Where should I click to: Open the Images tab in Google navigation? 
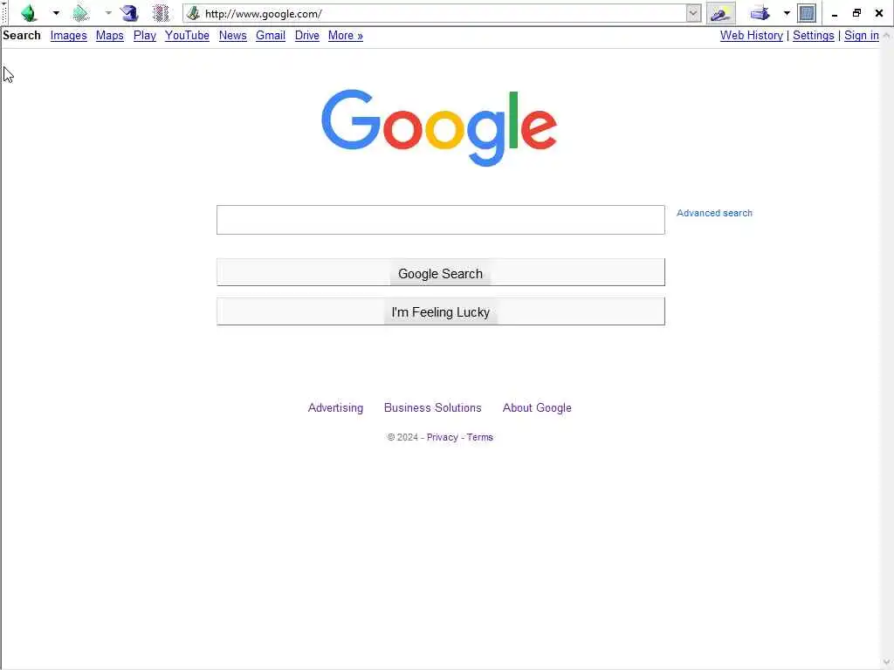point(68,35)
